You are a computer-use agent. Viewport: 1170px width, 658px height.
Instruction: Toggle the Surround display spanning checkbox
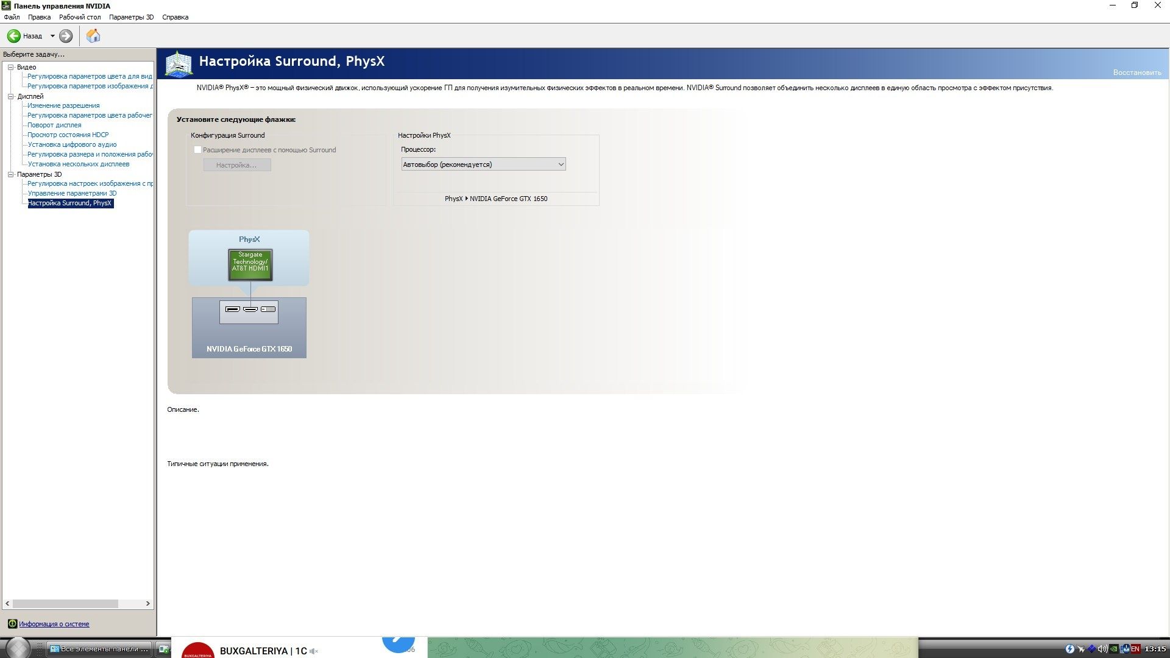coord(197,150)
